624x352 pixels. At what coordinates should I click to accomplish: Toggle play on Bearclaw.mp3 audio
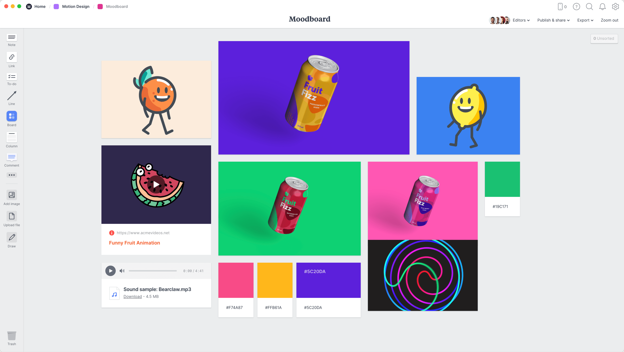[x=110, y=271]
